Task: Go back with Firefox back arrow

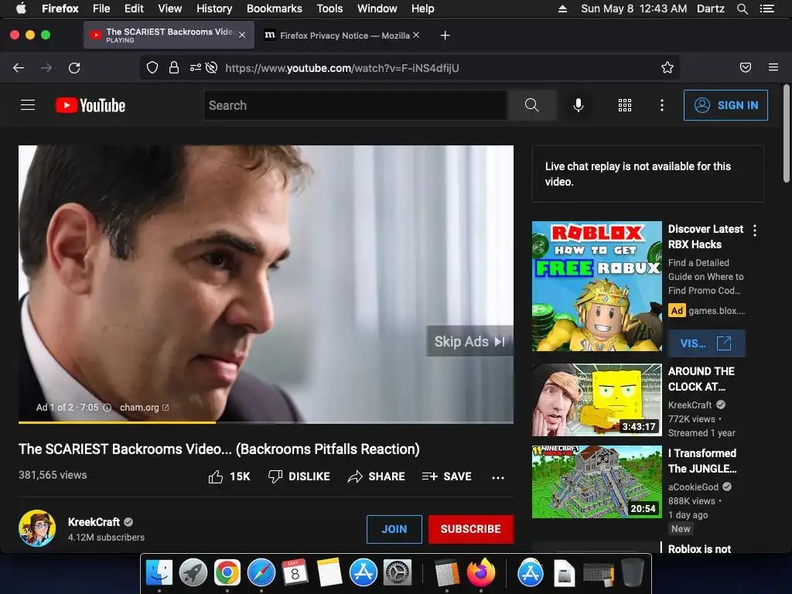Action: coord(19,68)
